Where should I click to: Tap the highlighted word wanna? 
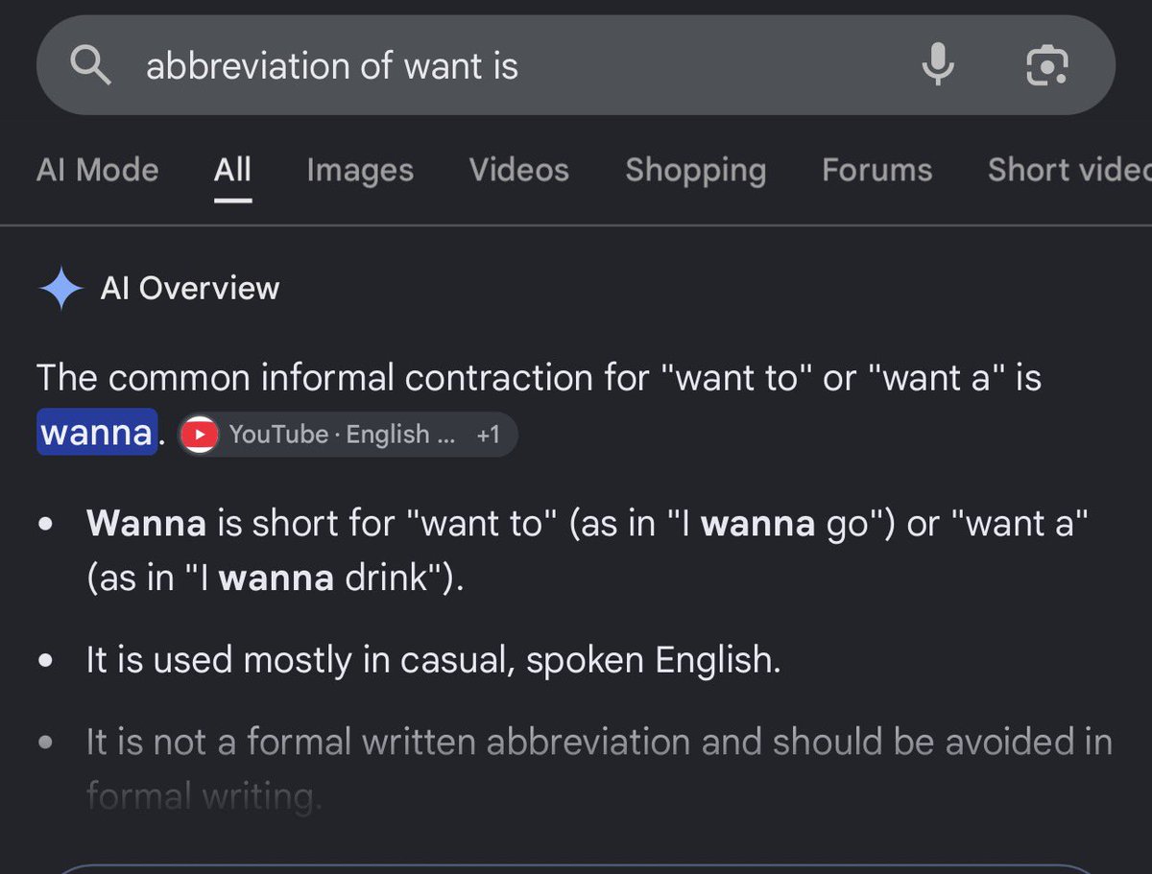97,433
